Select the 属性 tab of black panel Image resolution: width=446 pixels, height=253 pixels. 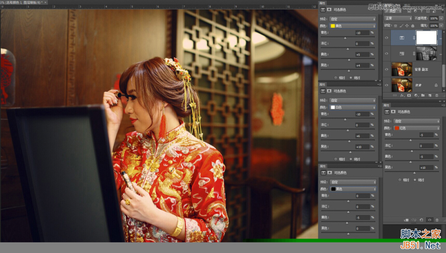[x=323, y=166]
